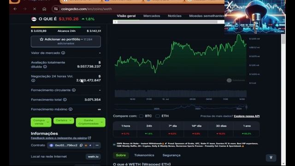Open the Explore nossa API link
Viewport: 295px width, 166px height.
click(x=247, y=116)
